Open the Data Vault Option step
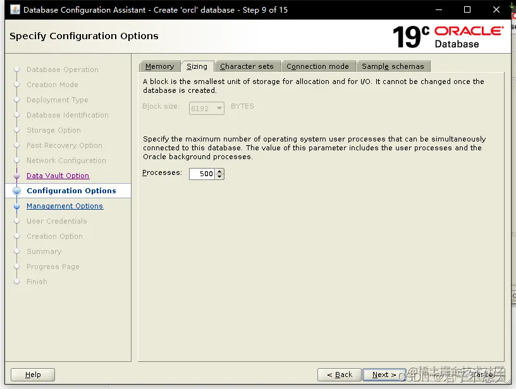The height and width of the screenshot is (389, 516). pyautogui.click(x=58, y=176)
